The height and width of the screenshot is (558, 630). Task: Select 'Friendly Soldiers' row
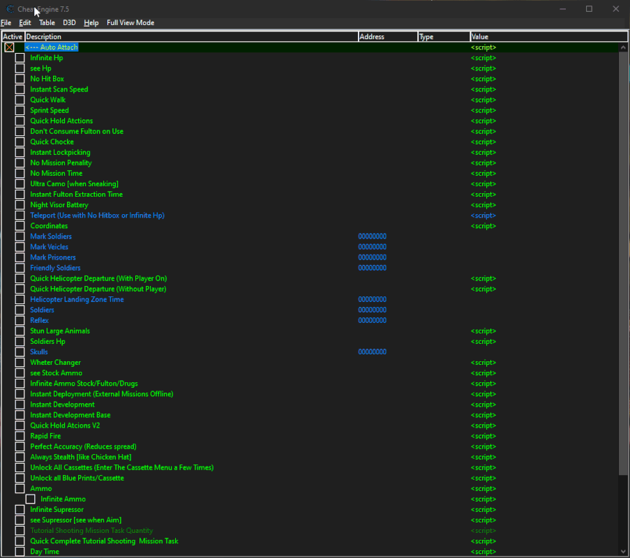pyautogui.click(x=55, y=268)
